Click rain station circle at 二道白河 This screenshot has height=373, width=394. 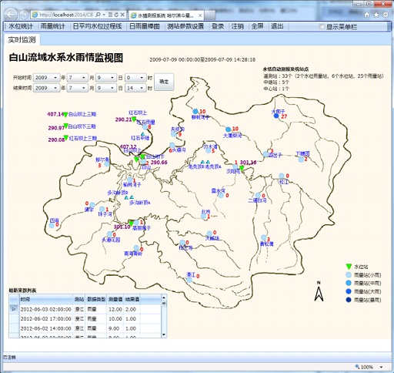[x=258, y=195]
